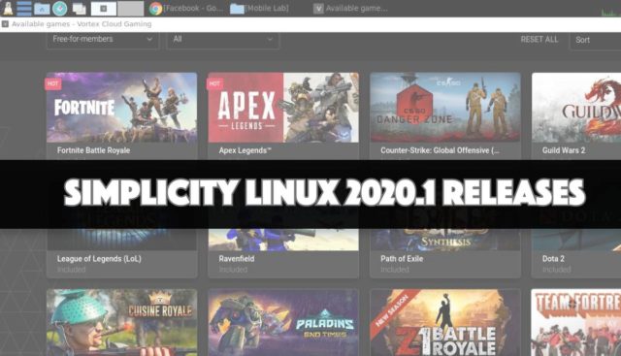Click New Season ribbon on Z1 Battle Royale
The image size is (621, 356).
coord(391,310)
